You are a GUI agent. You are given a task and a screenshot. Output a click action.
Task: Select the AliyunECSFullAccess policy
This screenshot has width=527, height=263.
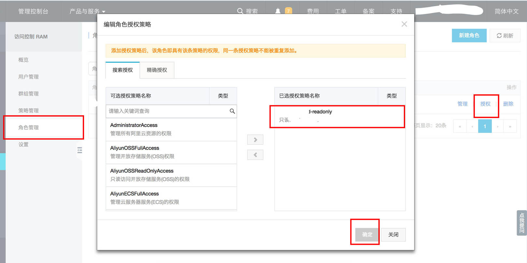171,198
